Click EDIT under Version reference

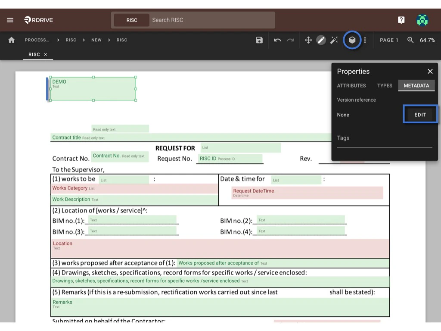coord(419,114)
